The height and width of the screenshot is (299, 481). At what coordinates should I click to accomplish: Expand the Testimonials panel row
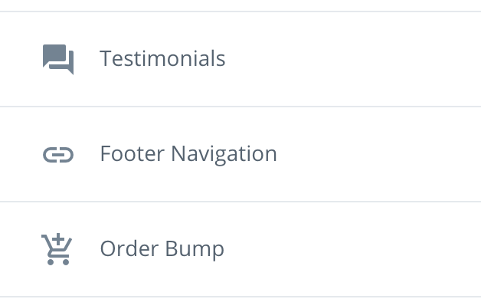240,59
